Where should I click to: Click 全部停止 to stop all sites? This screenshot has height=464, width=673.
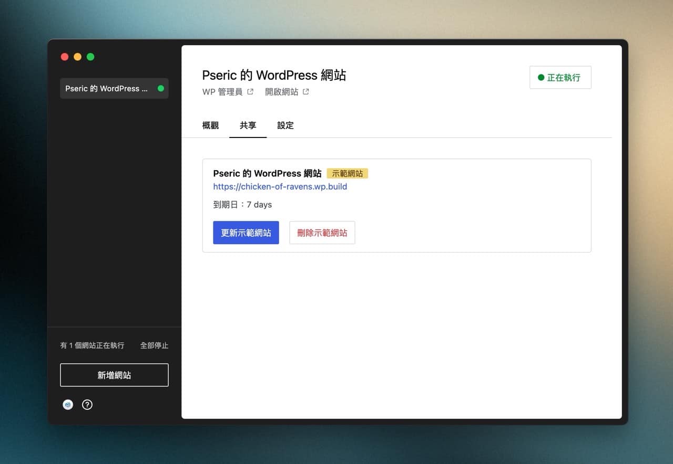point(154,345)
